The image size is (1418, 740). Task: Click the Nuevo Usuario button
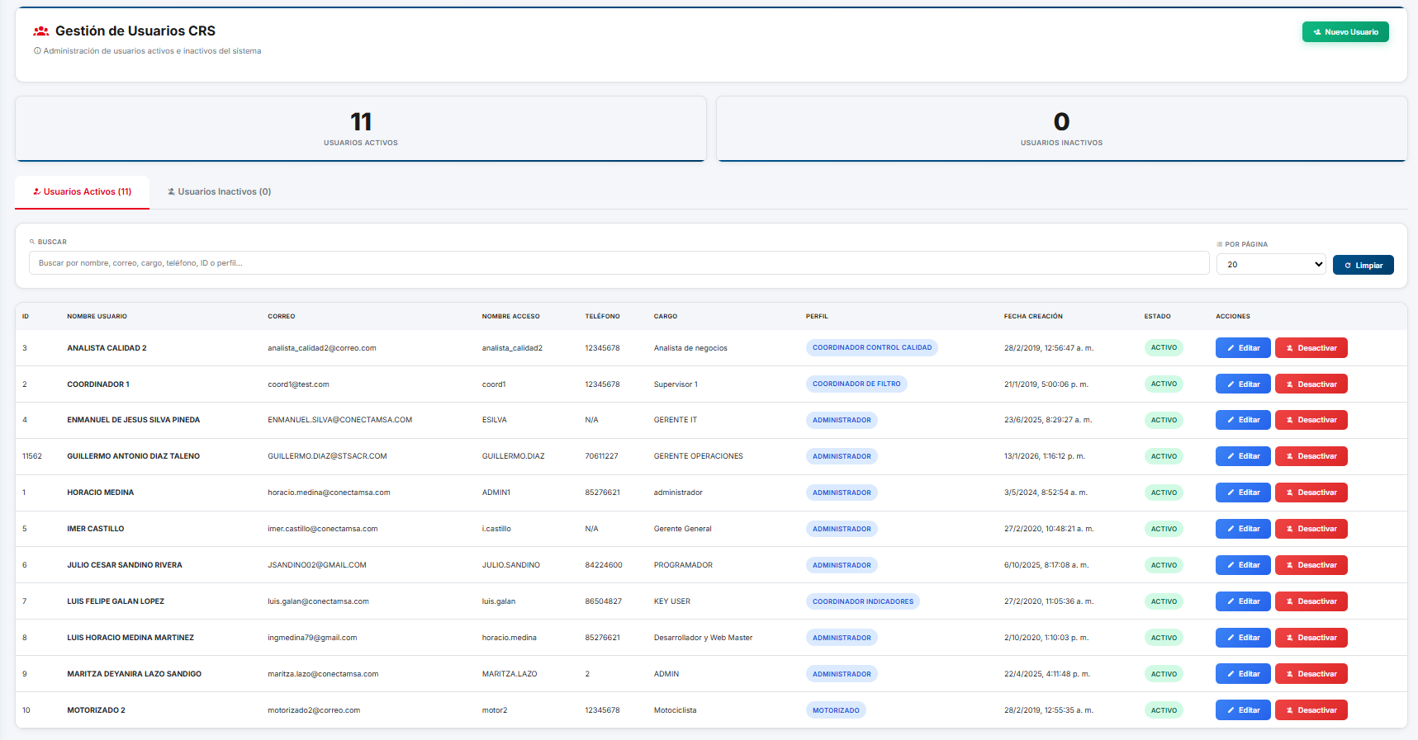(1345, 32)
